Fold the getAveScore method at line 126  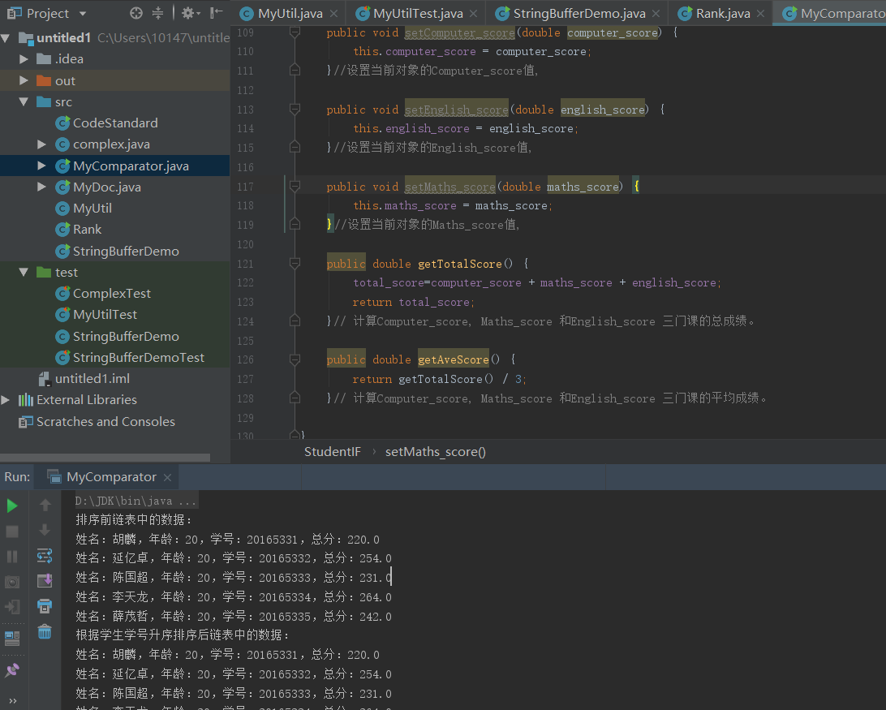[x=295, y=359]
